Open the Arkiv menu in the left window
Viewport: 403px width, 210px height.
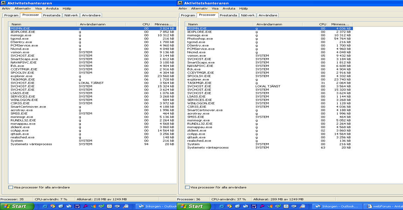pyautogui.click(x=6, y=8)
